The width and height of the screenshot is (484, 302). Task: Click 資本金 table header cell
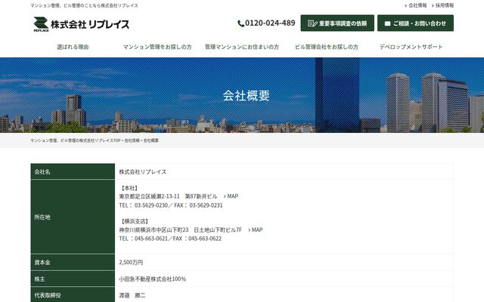pos(73,262)
